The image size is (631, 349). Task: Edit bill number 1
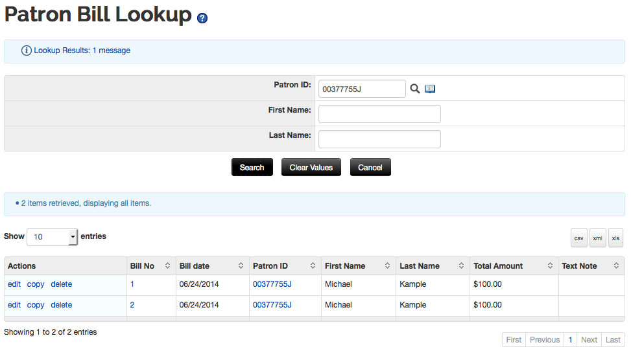click(x=14, y=284)
